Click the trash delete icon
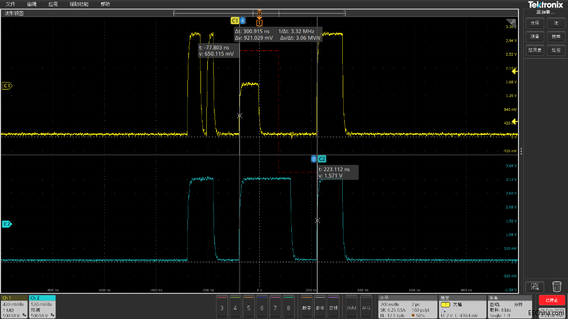The height and width of the screenshot is (319, 568). point(557,287)
